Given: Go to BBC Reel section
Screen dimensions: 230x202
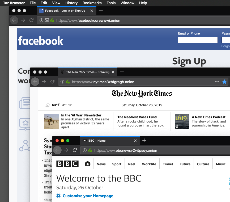Looking at the screenshot, I should pos(132,164).
